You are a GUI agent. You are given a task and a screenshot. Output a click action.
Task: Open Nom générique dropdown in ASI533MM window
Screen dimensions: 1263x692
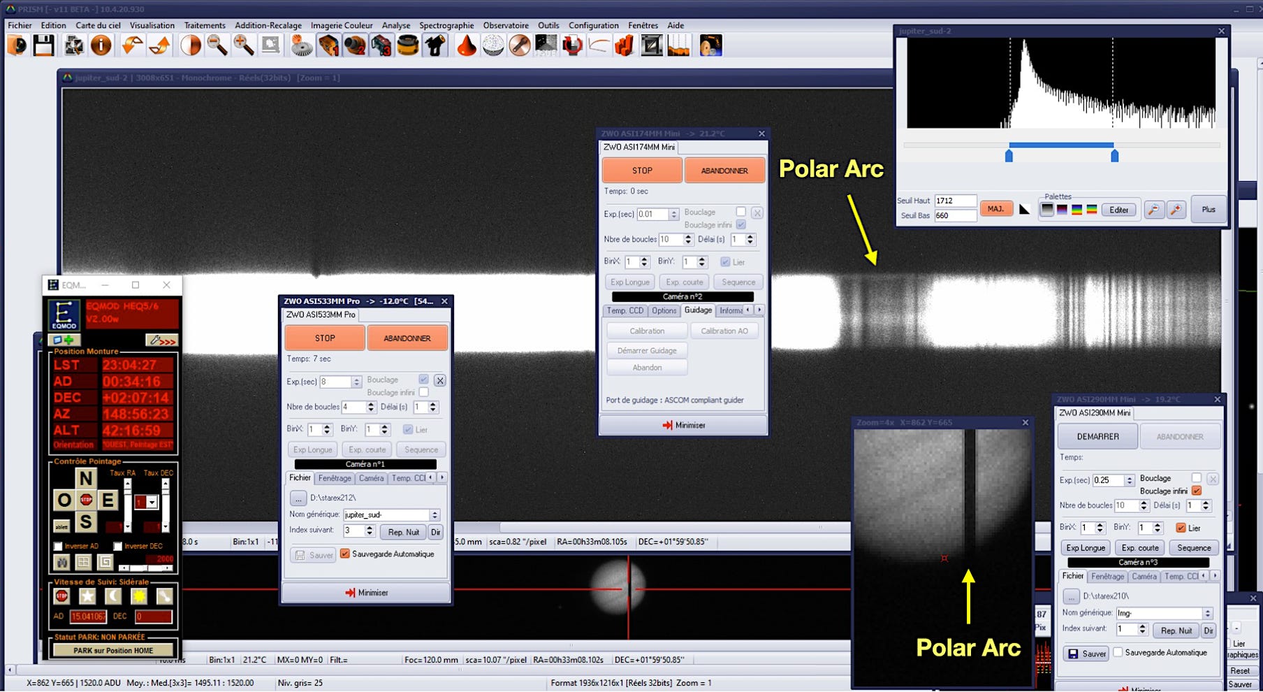point(435,514)
